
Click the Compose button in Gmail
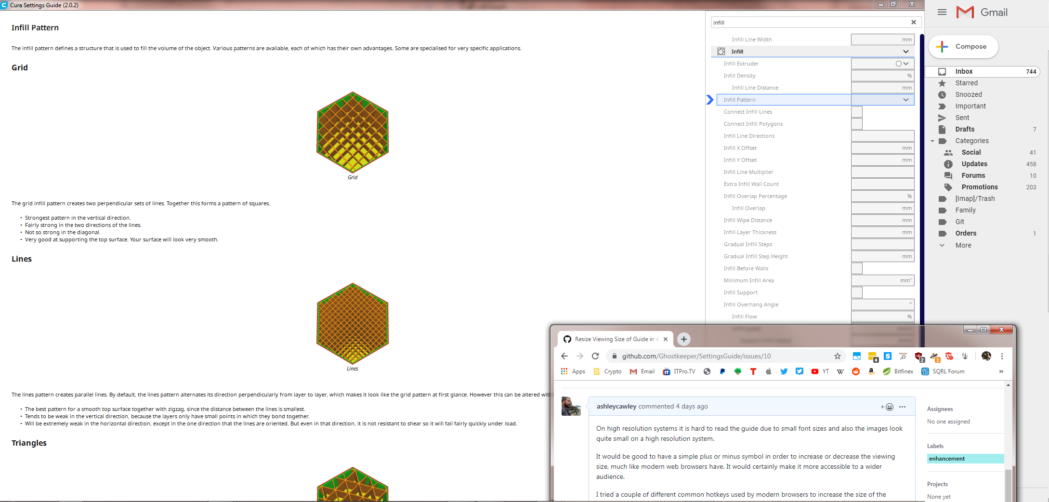963,46
